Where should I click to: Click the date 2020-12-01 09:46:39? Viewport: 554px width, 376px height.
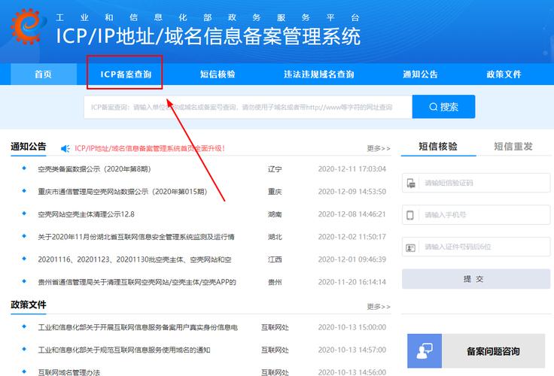(x=352, y=259)
